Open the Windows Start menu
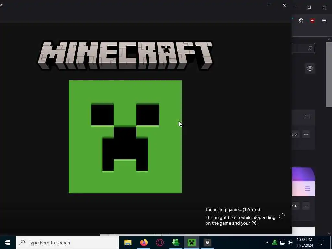This screenshot has width=332, height=249. [8, 243]
